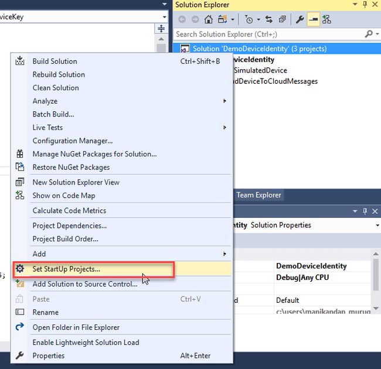Click the Search Solution Explorer input field
Image resolution: width=381 pixels, height=369 pixels.
click(x=267, y=34)
